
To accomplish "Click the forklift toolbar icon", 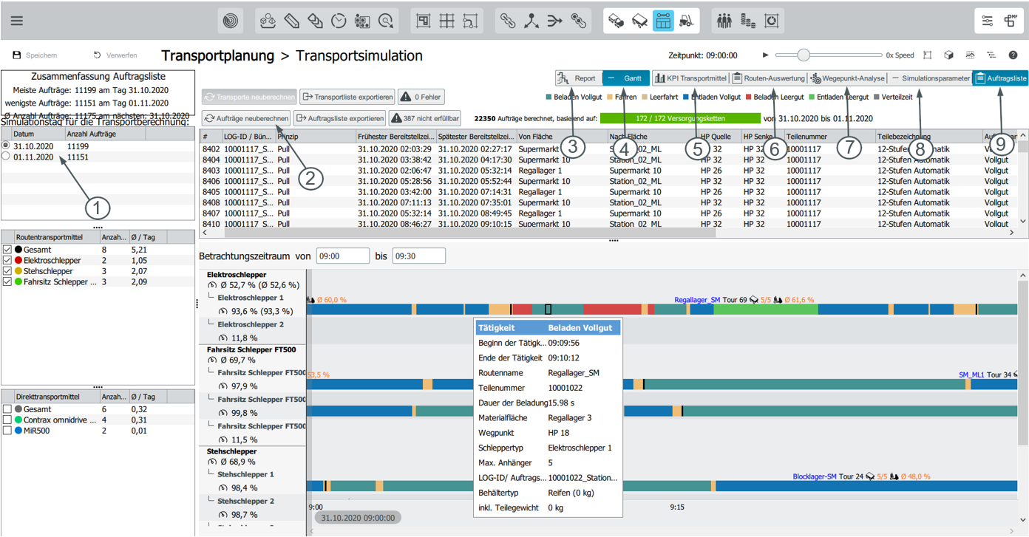I will tap(687, 21).
